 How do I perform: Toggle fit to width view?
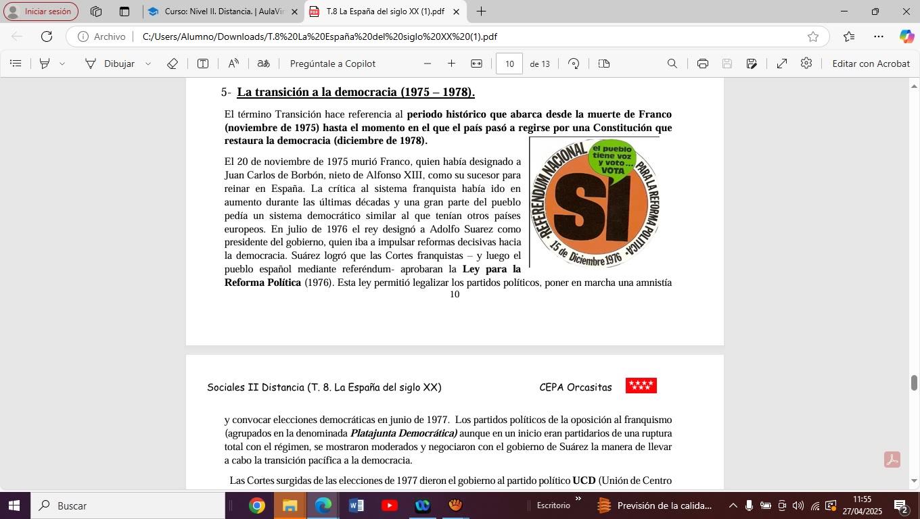(476, 64)
